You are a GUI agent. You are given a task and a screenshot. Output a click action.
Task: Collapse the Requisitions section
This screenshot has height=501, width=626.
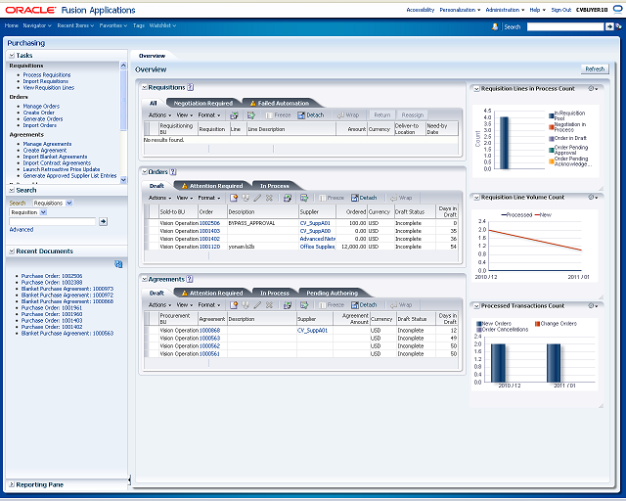pyautogui.click(x=145, y=87)
